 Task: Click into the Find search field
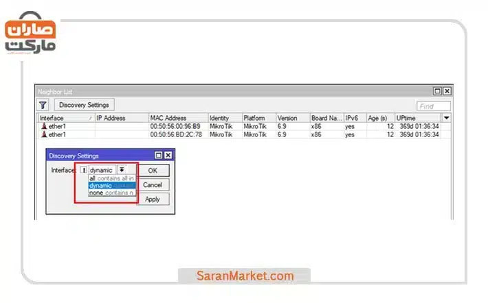pos(434,106)
